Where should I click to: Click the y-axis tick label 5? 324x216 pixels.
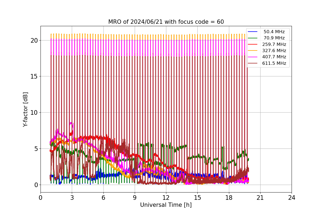pyautogui.click(x=36, y=149)
